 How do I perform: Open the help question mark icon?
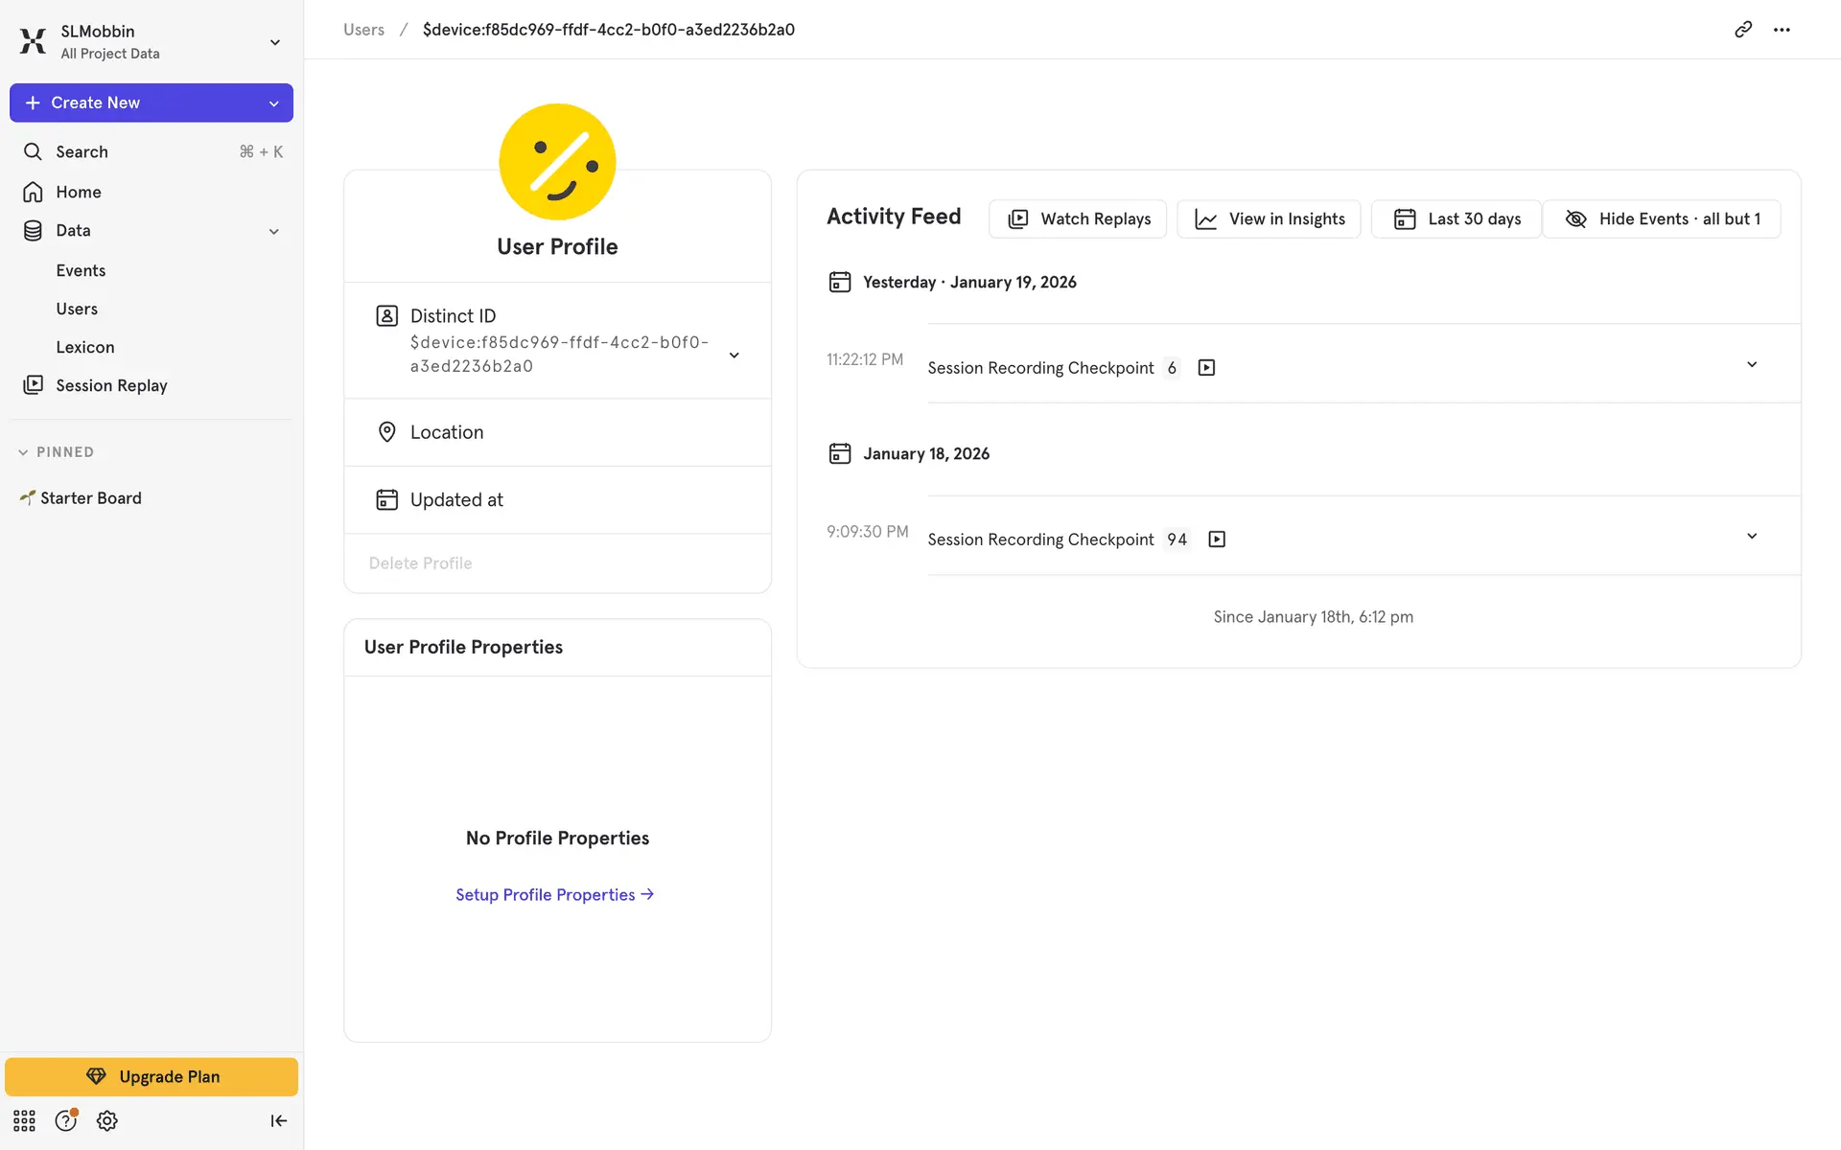tap(65, 1120)
